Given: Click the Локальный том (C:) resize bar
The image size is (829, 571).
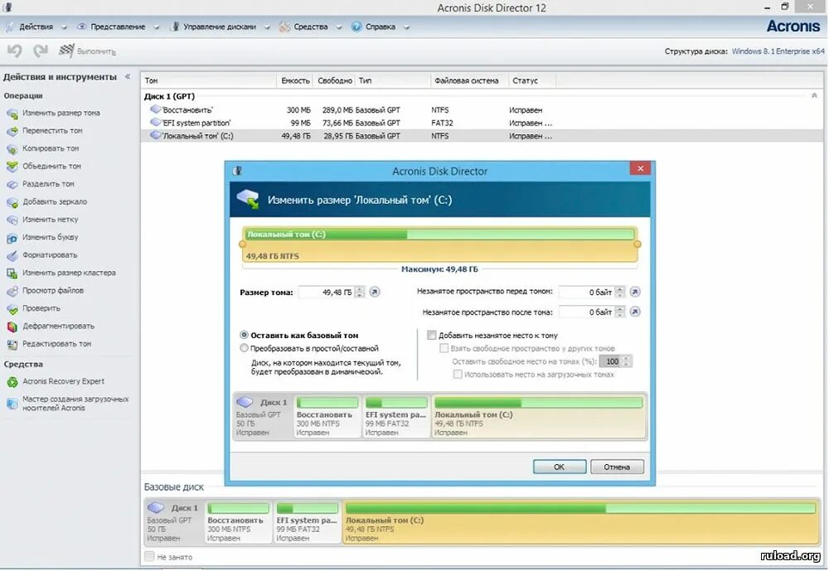Looking at the screenshot, I should (x=440, y=244).
